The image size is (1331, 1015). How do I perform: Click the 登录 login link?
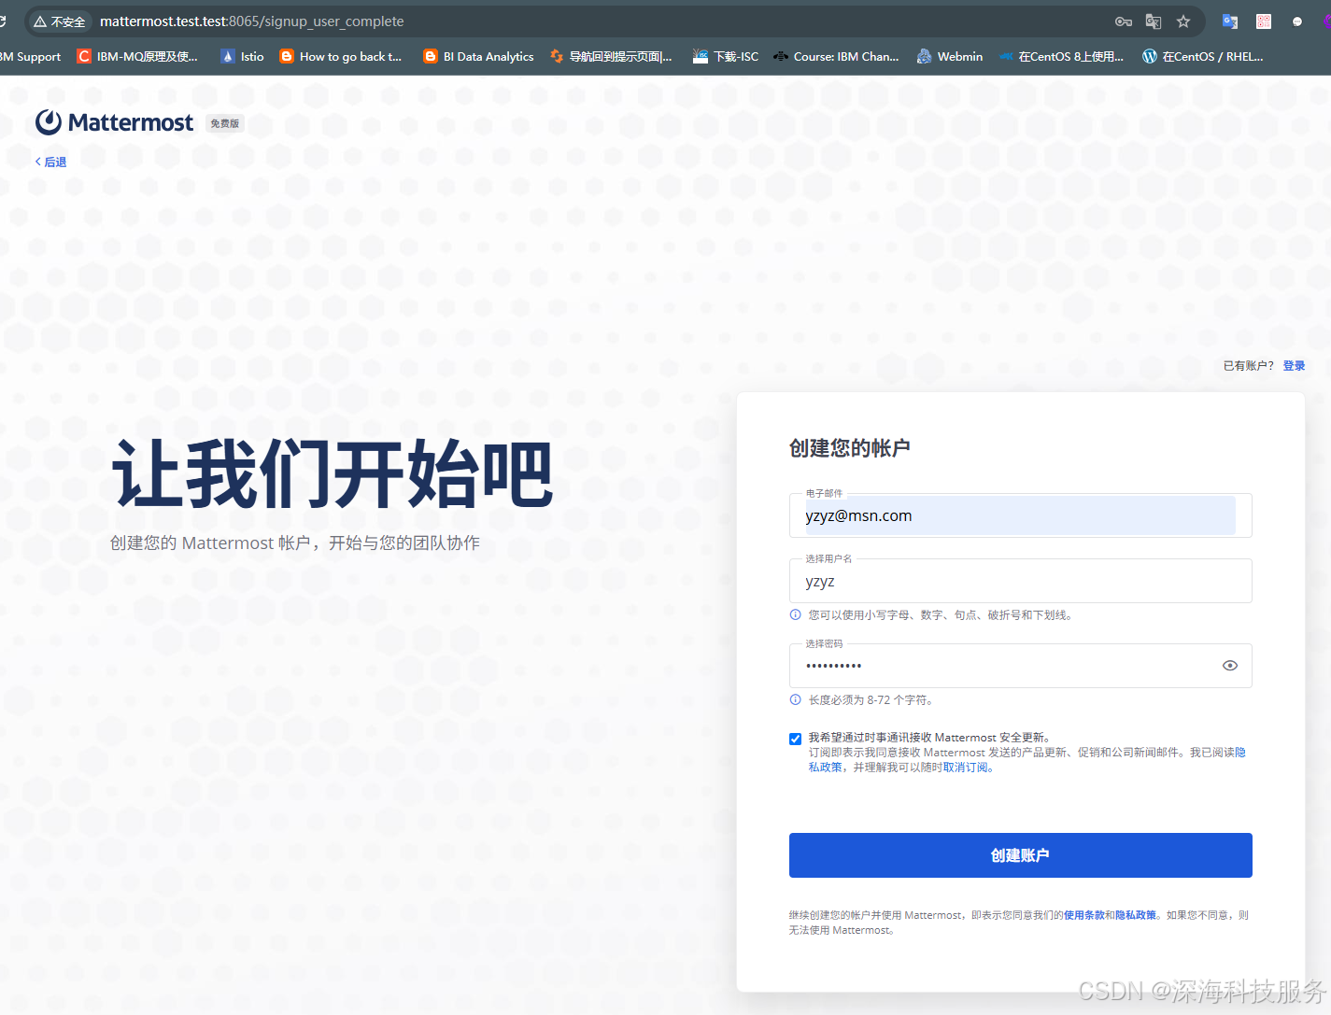1294,366
